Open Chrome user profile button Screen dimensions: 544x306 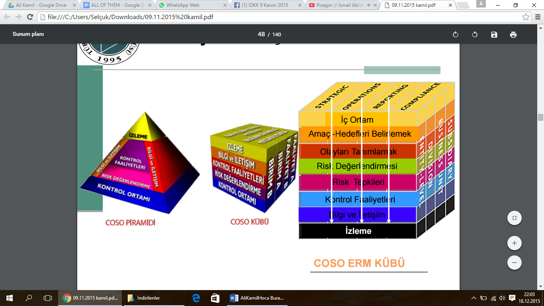(481, 4)
